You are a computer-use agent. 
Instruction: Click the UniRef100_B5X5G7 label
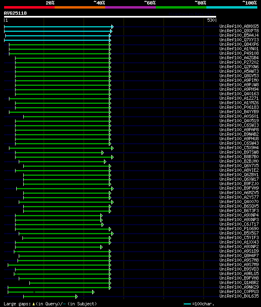tap(239, 233)
